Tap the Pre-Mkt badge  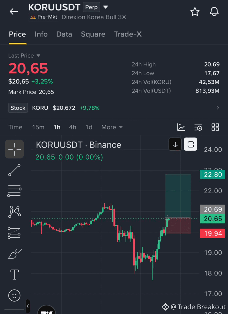tap(44, 17)
